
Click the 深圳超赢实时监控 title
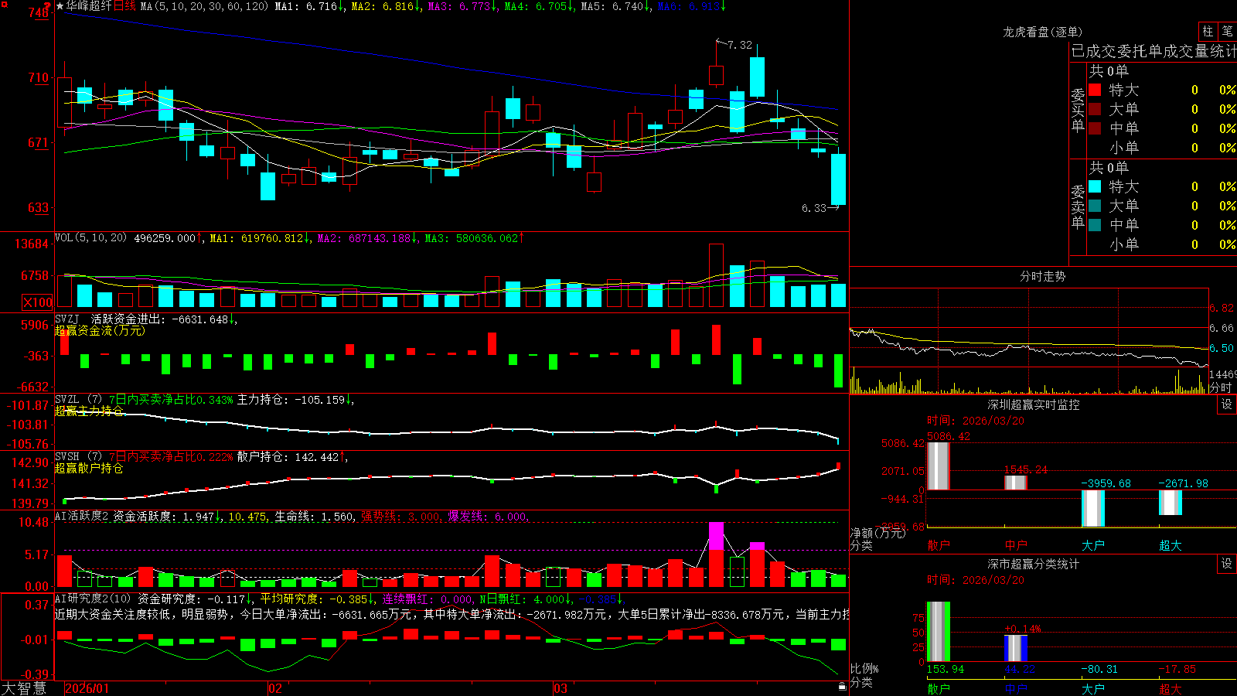(x=1033, y=404)
